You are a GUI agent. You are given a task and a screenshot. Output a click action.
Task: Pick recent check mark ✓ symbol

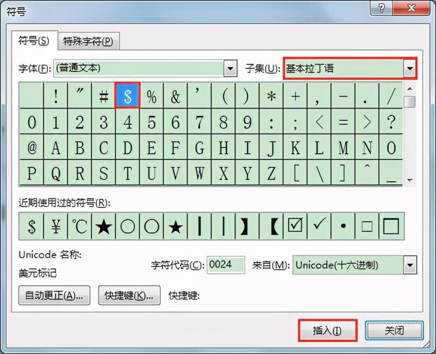tap(319, 226)
